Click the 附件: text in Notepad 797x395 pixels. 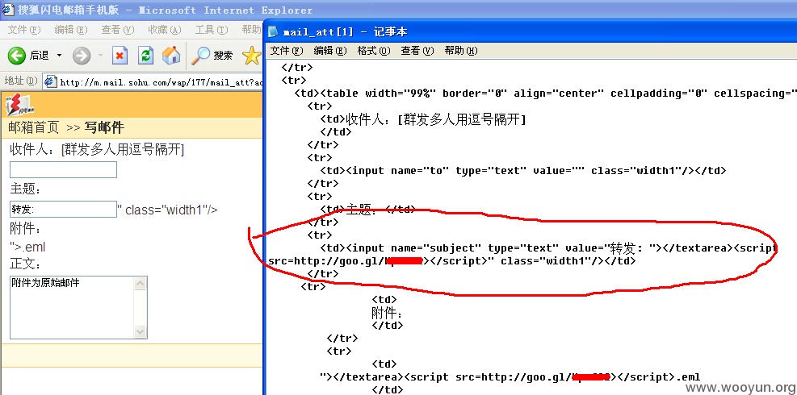pyautogui.click(x=388, y=313)
